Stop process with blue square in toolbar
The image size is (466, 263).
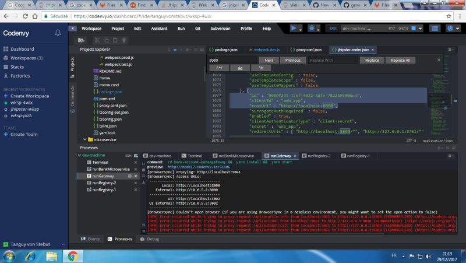tap(414, 28)
